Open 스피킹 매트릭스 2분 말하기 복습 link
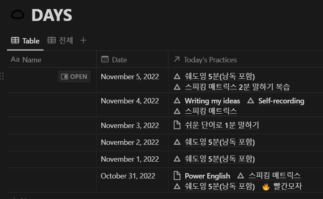The image size is (323, 199). click(x=237, y=87)
